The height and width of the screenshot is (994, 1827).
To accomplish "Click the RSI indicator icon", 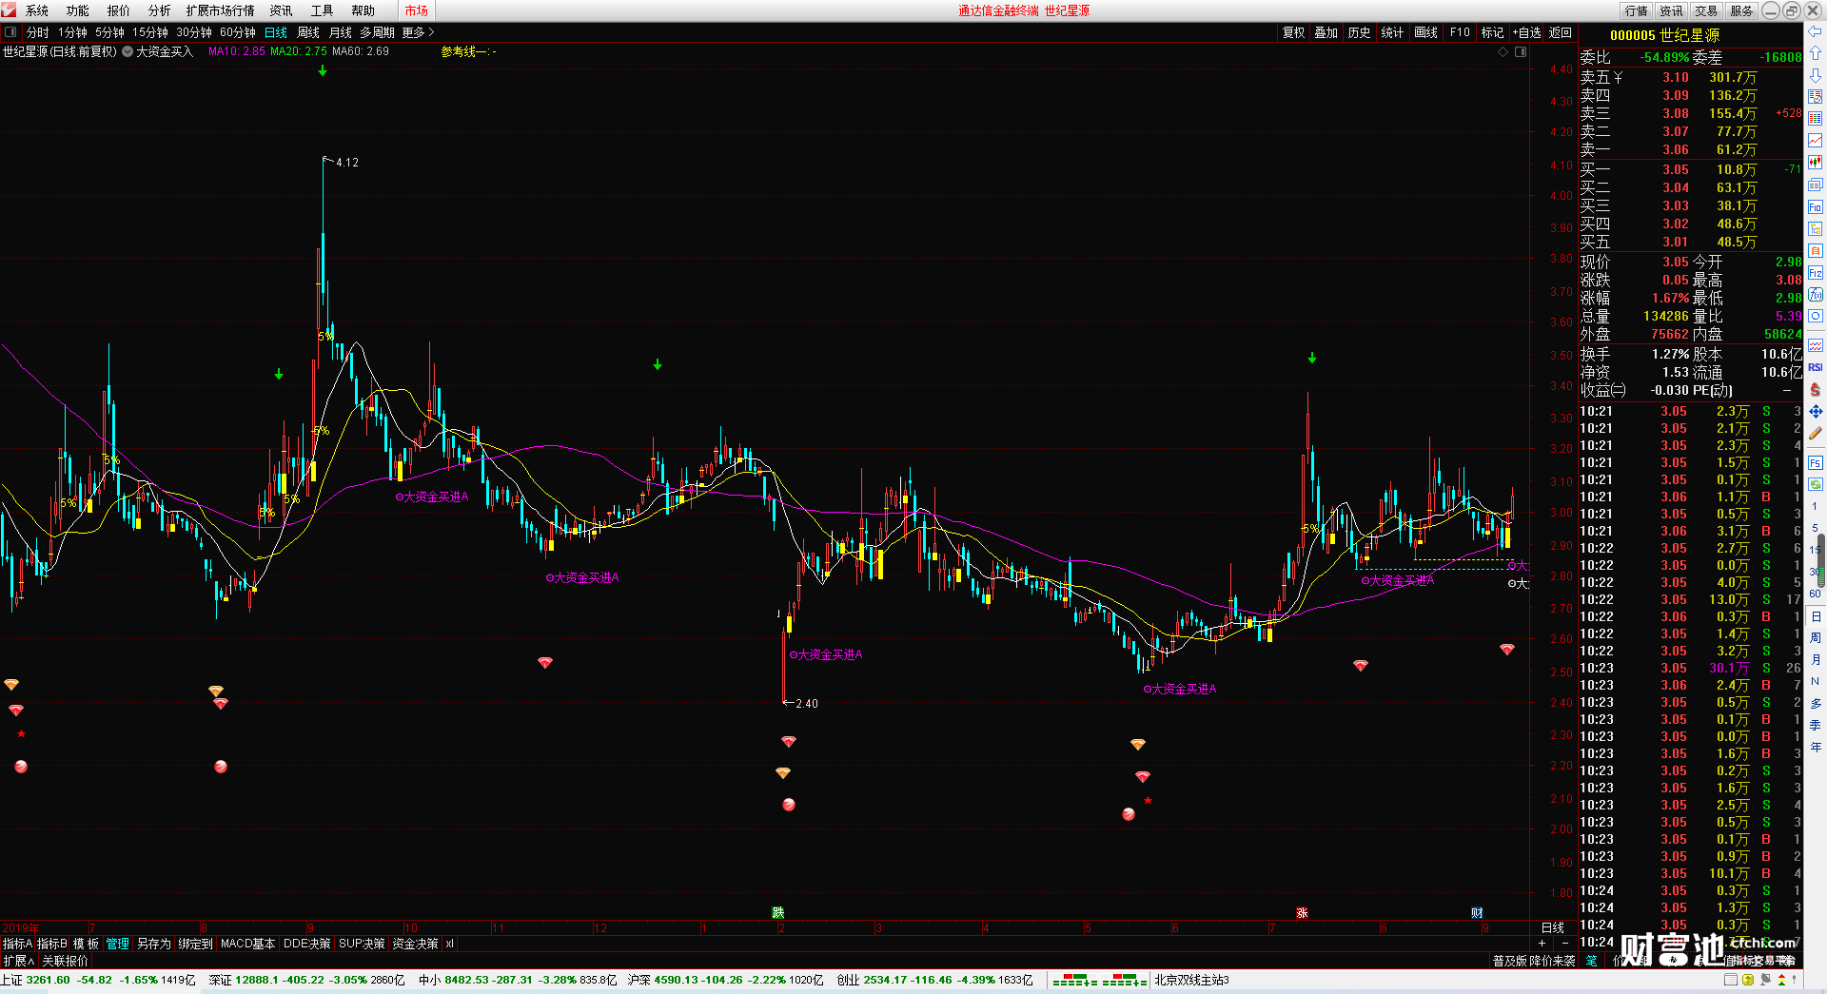I will [1816, 367].
